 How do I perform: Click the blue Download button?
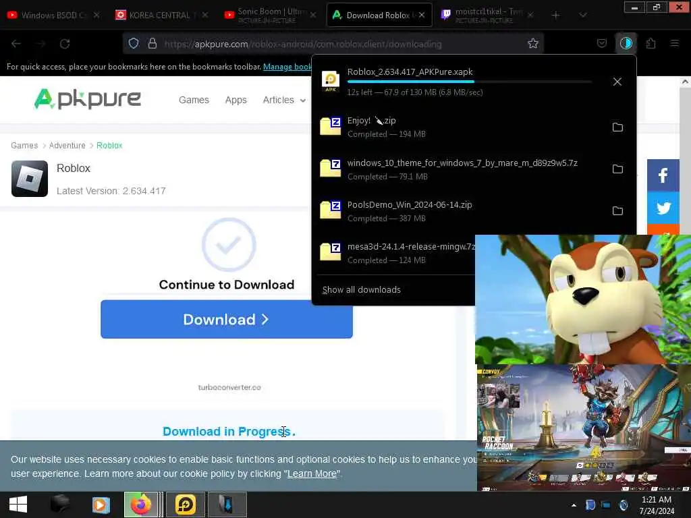click(x=227, y=319)
